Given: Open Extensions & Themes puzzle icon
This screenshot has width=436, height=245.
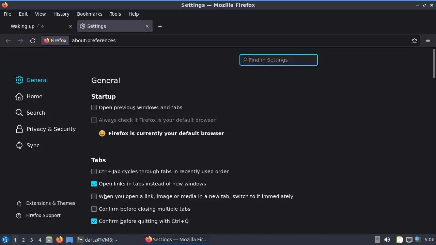Looking at the screenshot, I should 19,203.
